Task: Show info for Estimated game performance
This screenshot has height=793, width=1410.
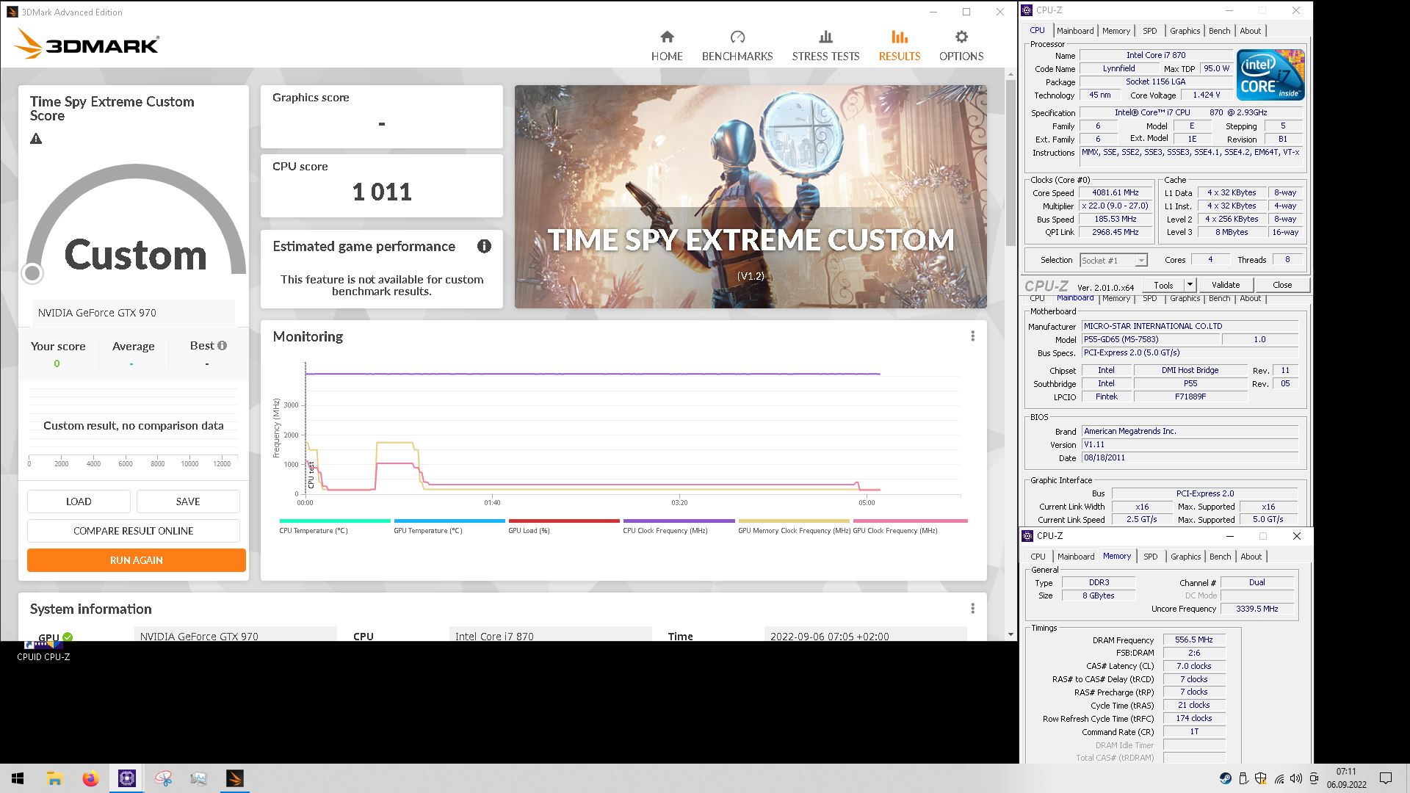Action: click(x=484, y=247)
